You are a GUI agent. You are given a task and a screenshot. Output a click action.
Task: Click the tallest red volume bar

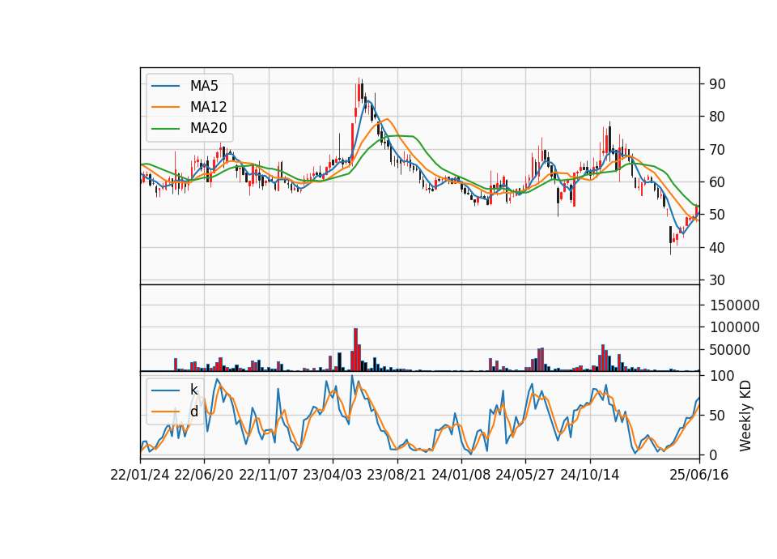point(356,350)
